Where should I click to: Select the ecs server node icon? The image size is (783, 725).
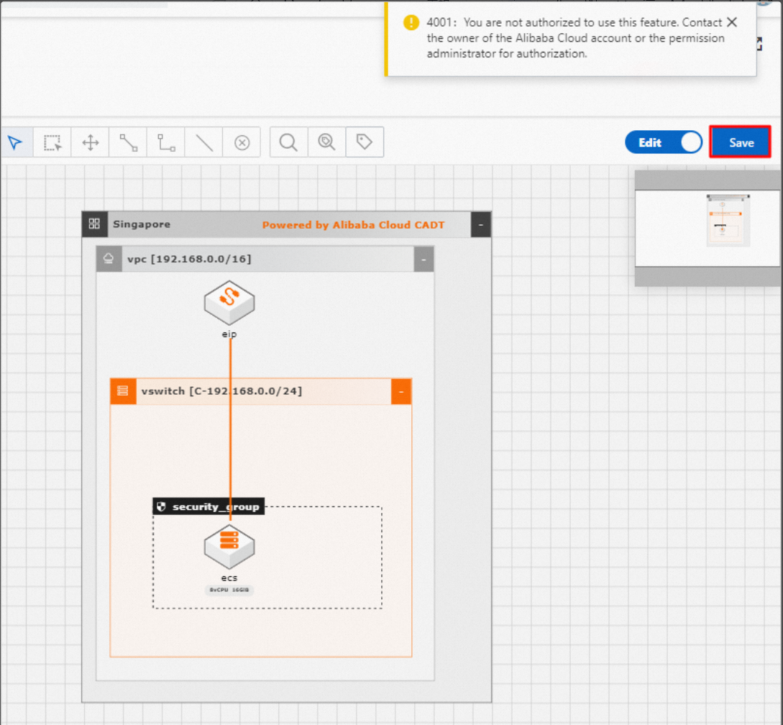click(x=229, y=547)
